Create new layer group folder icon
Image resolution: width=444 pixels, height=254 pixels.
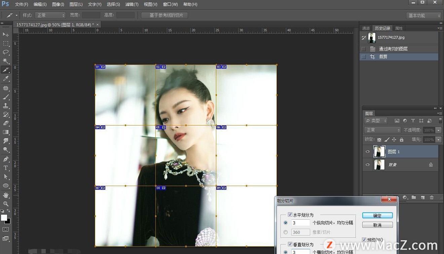tap(414, 197)
